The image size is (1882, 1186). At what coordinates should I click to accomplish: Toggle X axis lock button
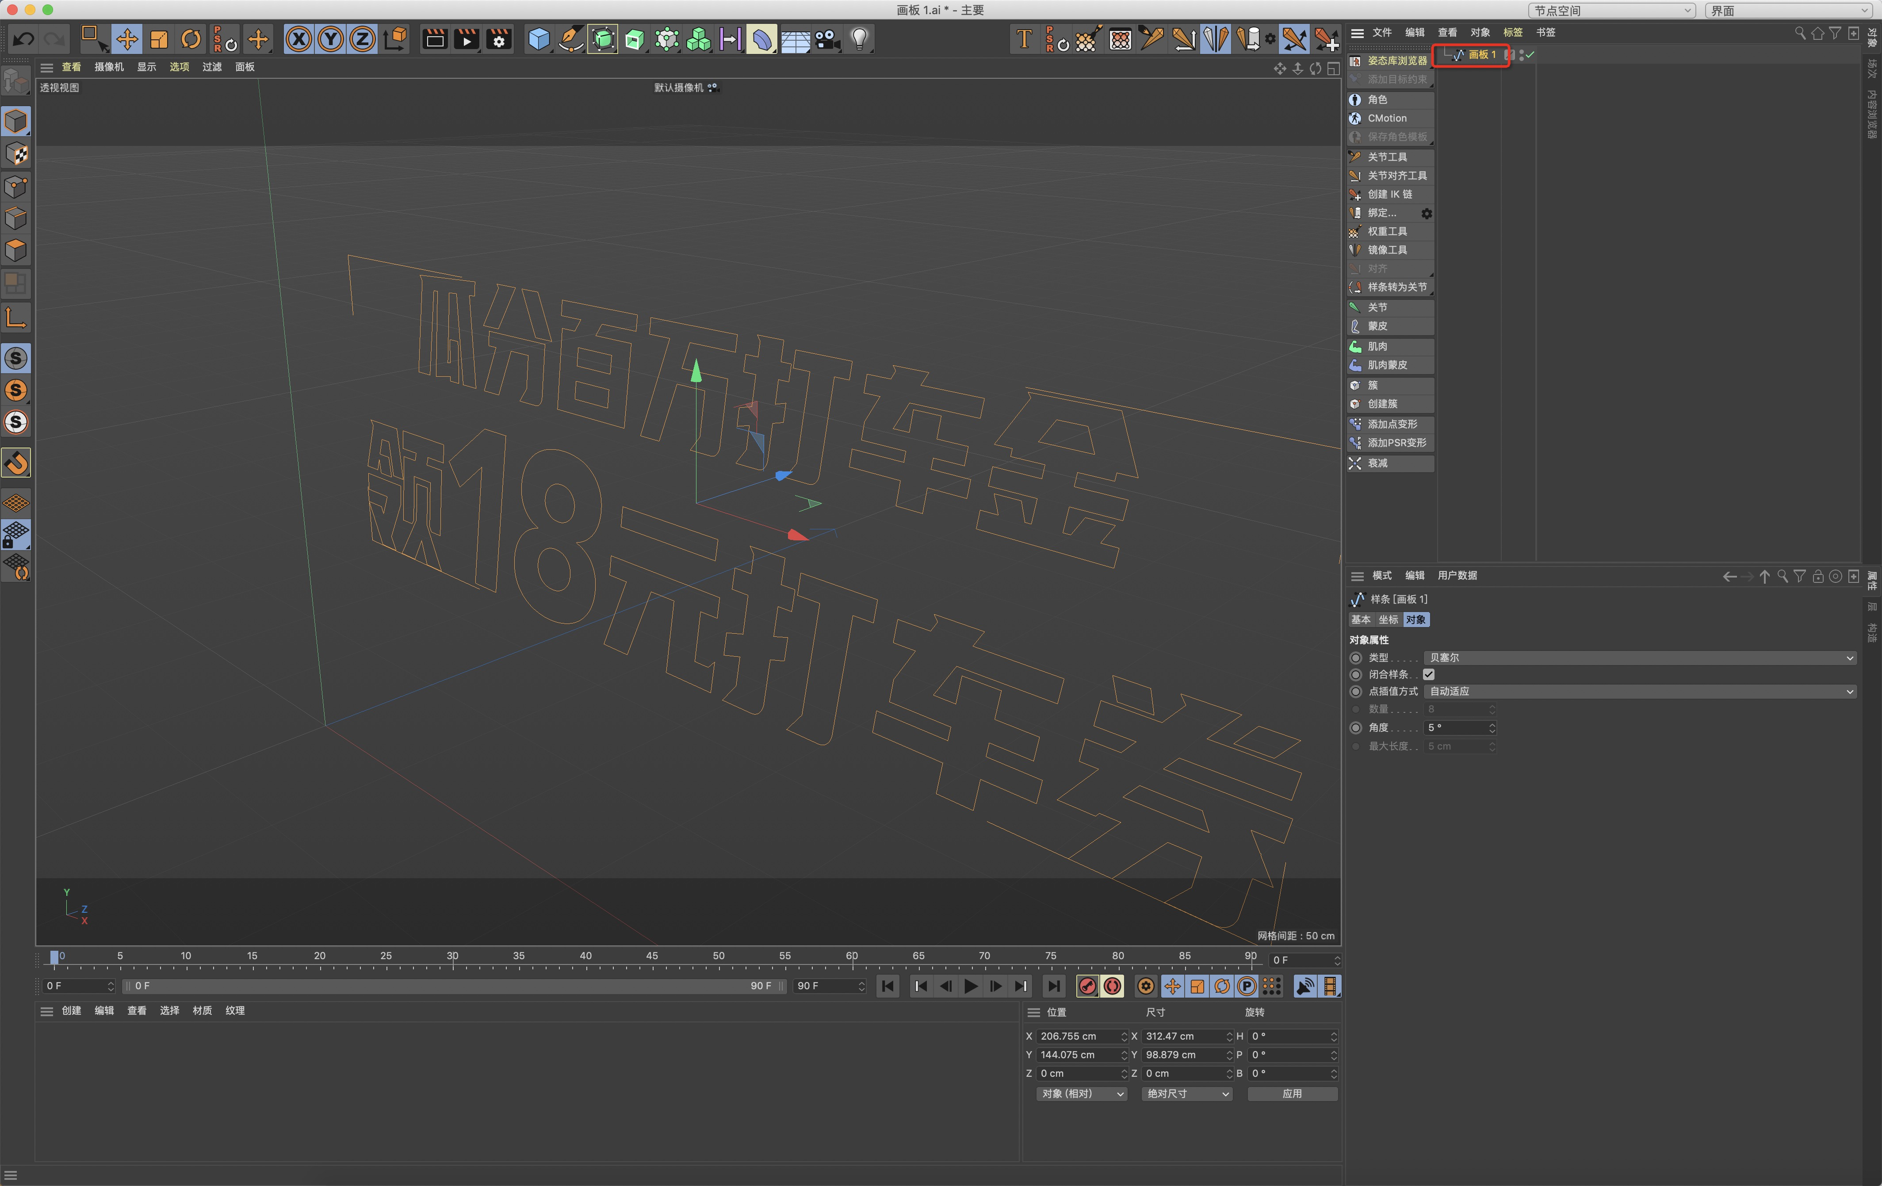point(298,38)
